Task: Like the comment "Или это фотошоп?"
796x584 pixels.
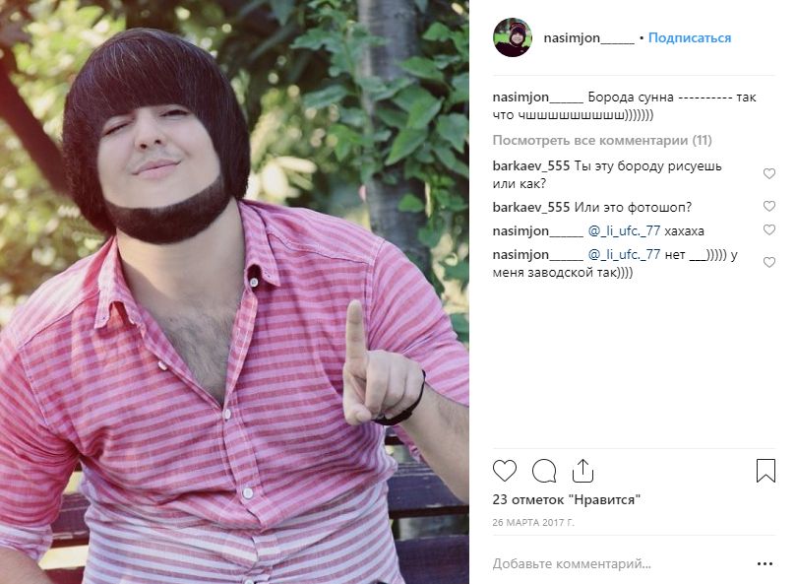Action: (769, 207)
